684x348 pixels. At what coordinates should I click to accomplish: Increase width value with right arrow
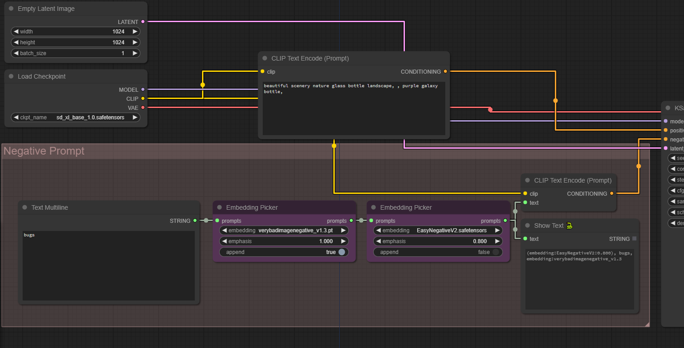click(135, 32)
